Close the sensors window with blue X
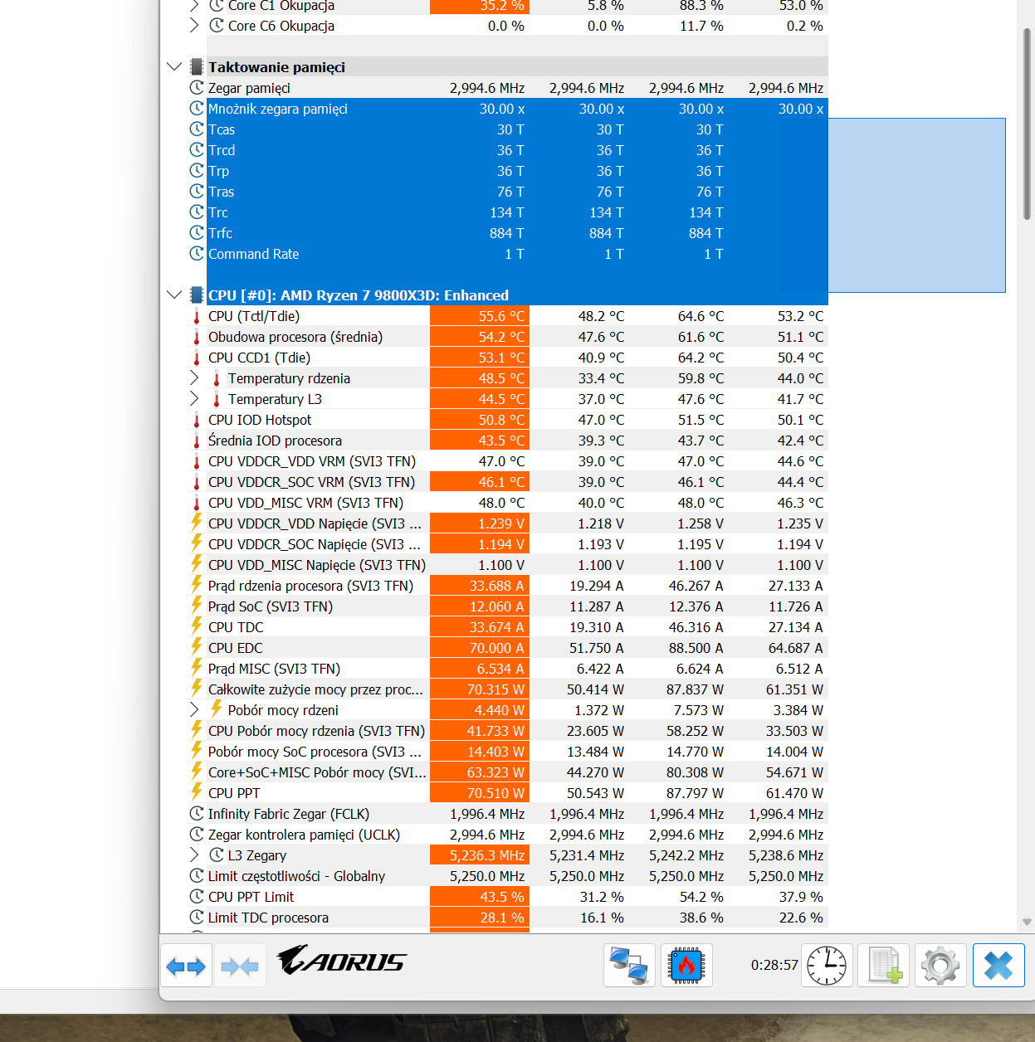Image resolution: width=1035 pixels, height=1042 pixels. click(x=998, y=965)
